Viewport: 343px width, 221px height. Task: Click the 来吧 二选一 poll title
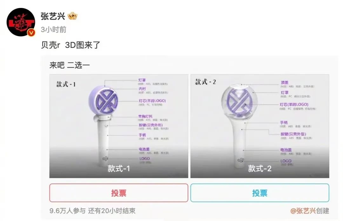[x=70, y=65]
